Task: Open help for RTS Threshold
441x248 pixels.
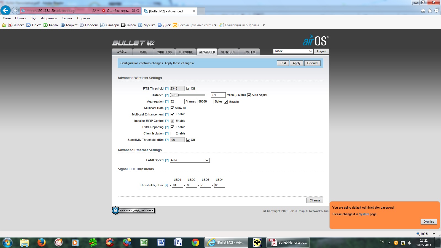Action: [x=167, y=89]
